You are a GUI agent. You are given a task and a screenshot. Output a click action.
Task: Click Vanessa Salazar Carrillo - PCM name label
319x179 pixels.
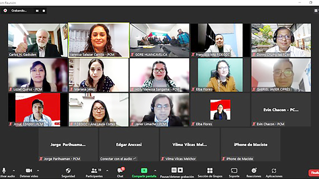click(92, 55)
